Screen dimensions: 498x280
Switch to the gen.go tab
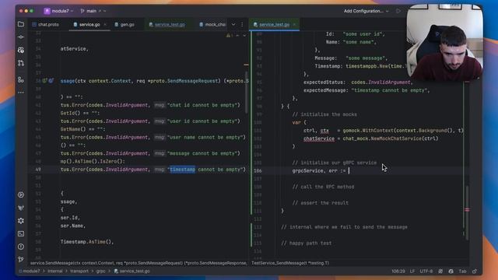click(x=124, y=24)
